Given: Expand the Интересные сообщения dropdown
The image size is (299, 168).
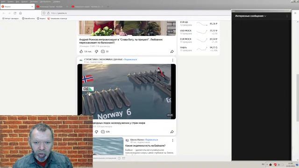Looking at the screenshot, I should [x=250, y=16].
